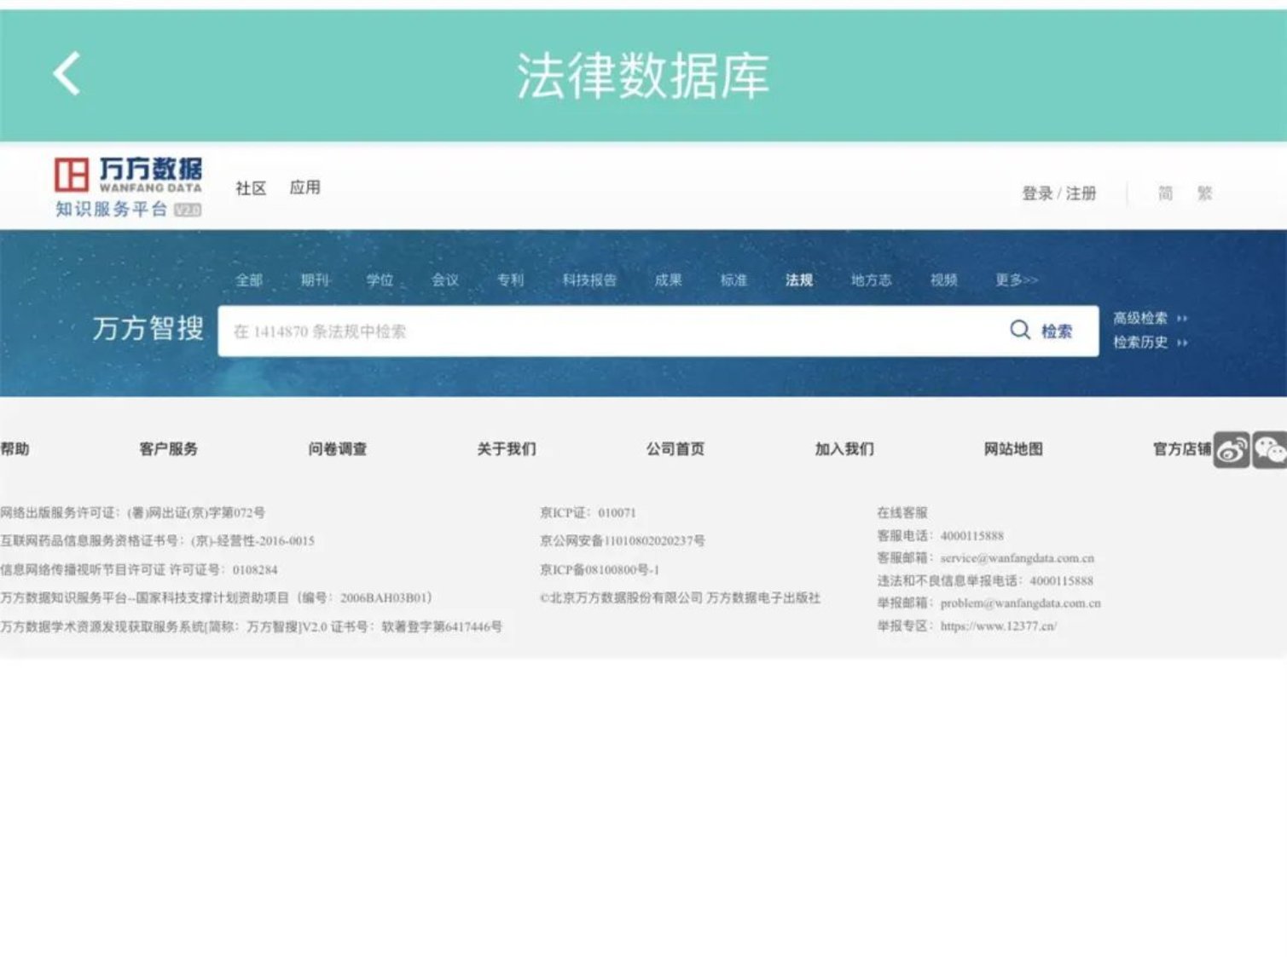This screenshot has width=1287, height=957.
Task: Click 京ICP备08100800号-1 text
Action: (600, 569)
